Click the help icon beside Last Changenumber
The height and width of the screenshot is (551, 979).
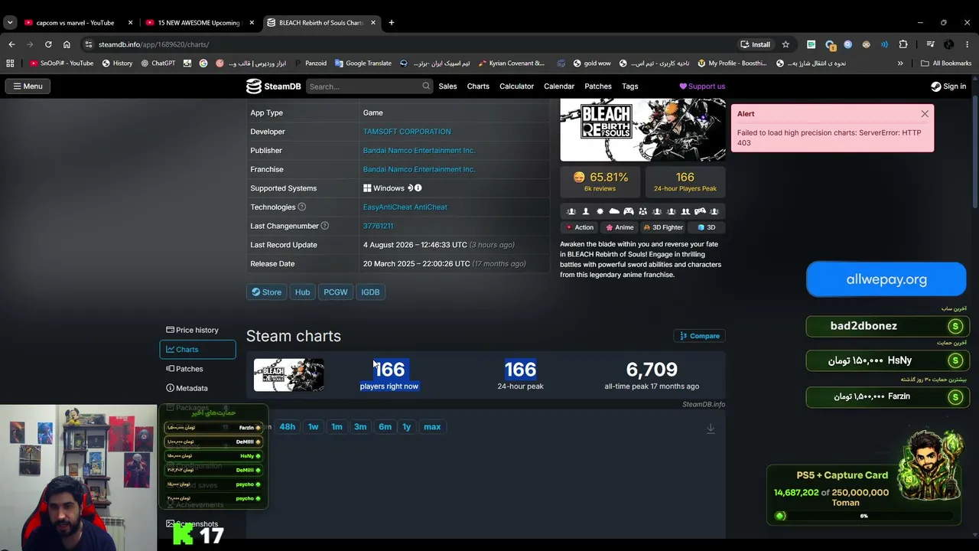[325, 226]
